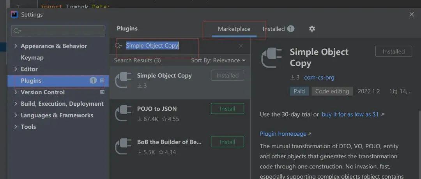Expand Appearance & Behavior section
The height and width of the screenshot is (179, 421).
pos(16,46)
